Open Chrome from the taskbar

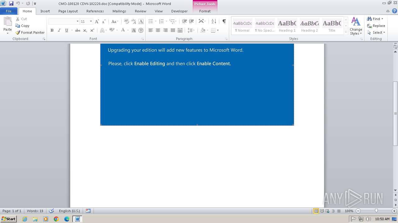point(56,219)
